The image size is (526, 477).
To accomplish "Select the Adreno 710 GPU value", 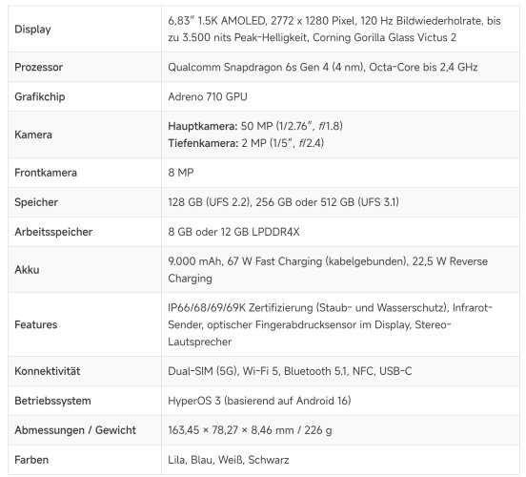I will point(208,96).
